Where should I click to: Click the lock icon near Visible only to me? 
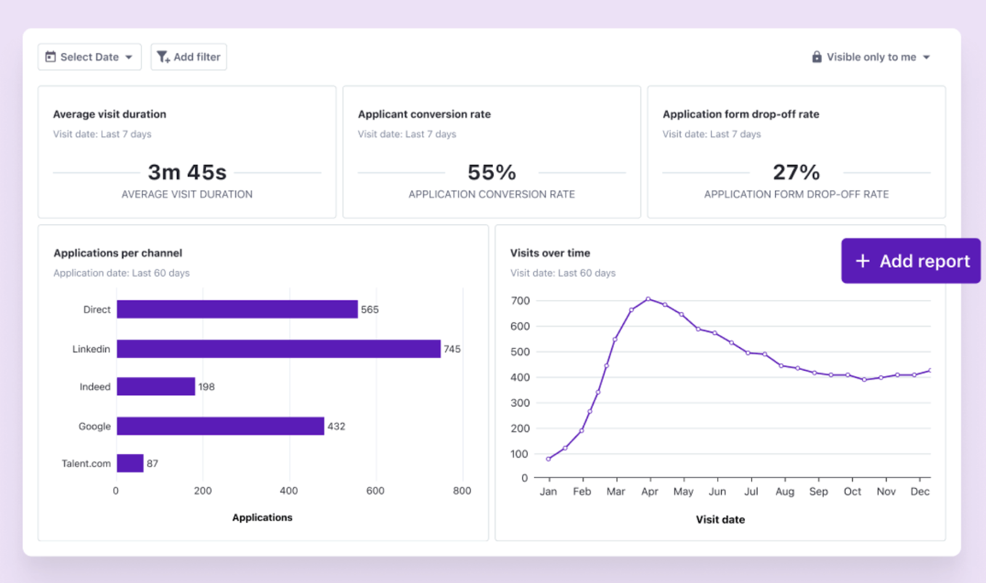coord(816,57)
